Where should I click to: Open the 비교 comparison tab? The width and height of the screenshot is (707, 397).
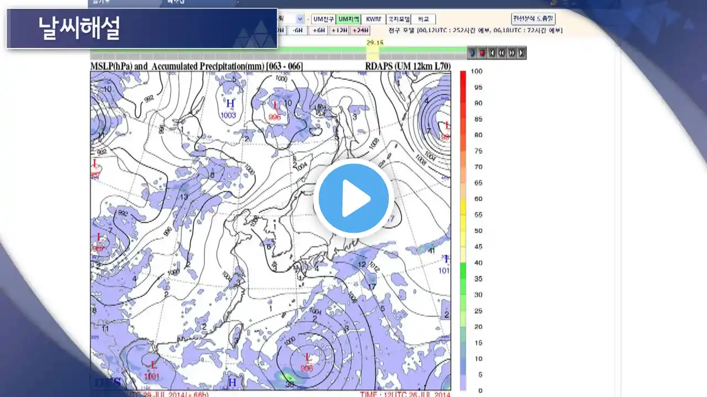[423, 19]
